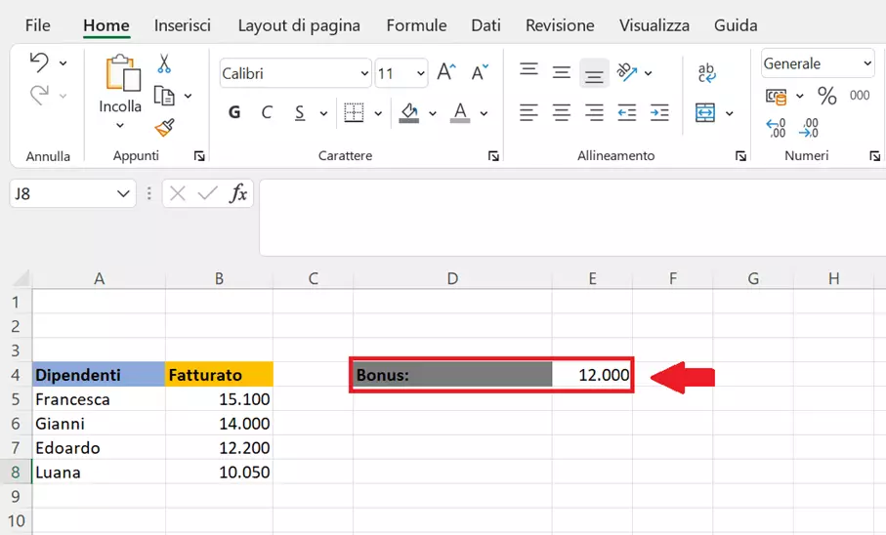
Task: Apply cell borders icon
Action: [x=354, y=112]
